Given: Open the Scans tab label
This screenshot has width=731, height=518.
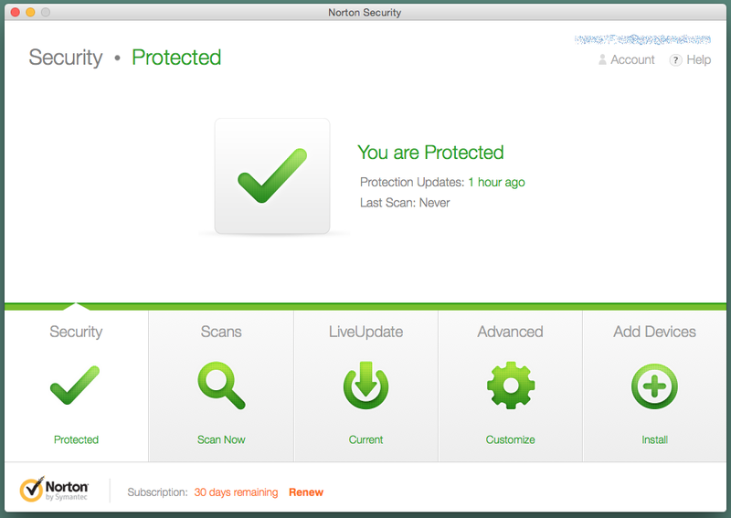Looking at the screenshot, I should (221, 332).
